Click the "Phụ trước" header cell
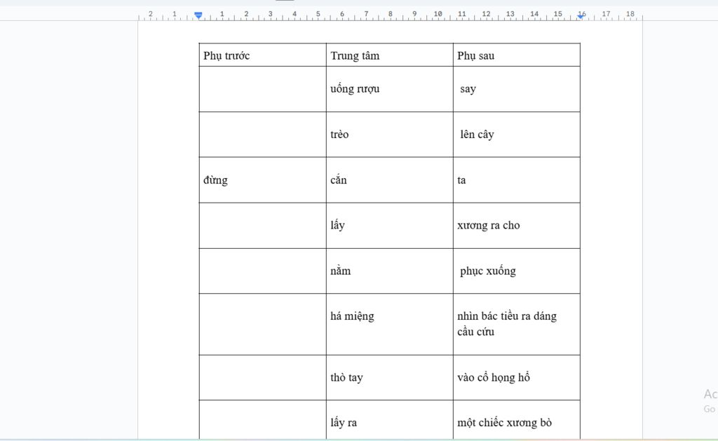This screenshot has width=718, height=441. tap(226, 55)
